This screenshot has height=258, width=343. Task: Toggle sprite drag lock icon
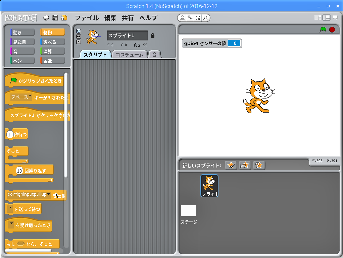point(153,36)
